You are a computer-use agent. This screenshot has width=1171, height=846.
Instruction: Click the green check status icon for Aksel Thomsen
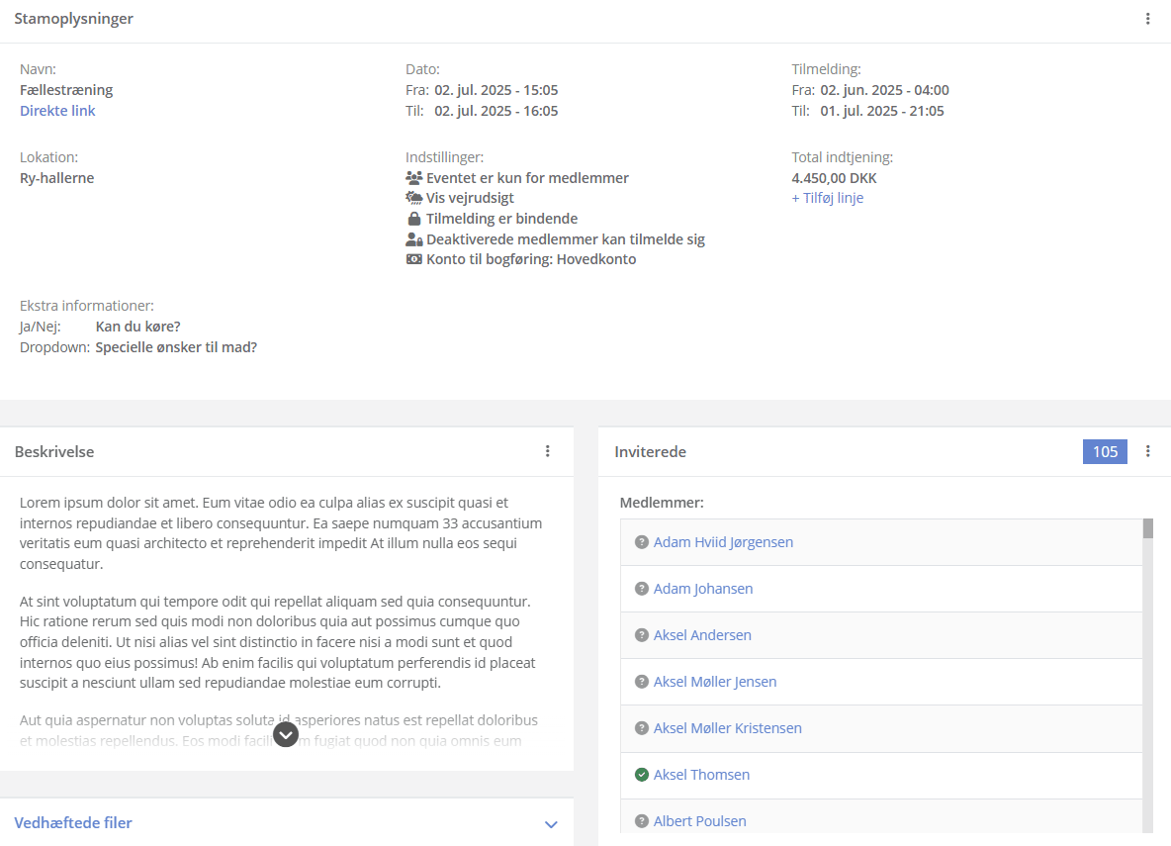pos(642,774)
